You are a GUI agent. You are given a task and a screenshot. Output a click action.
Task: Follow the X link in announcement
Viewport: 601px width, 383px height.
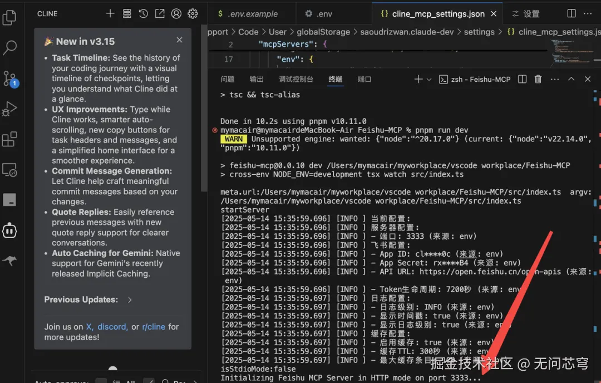pyautogui.click(x=89, y=327)
